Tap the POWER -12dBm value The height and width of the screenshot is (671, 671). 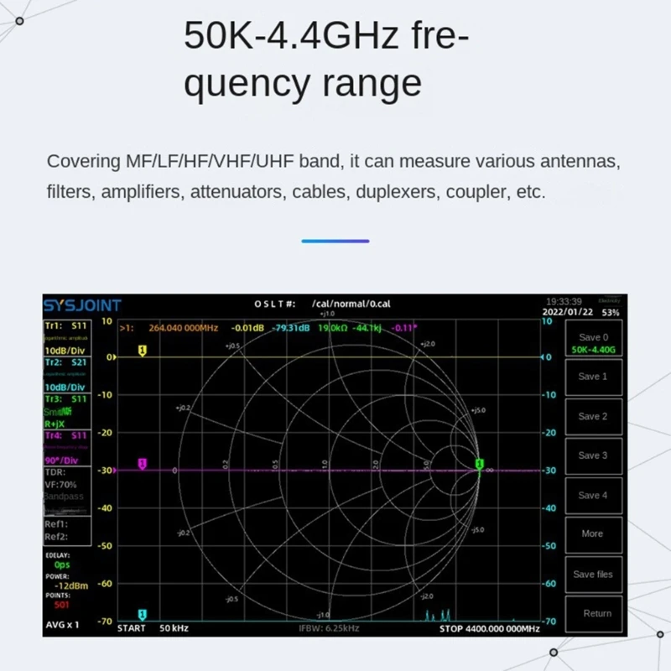71,585
